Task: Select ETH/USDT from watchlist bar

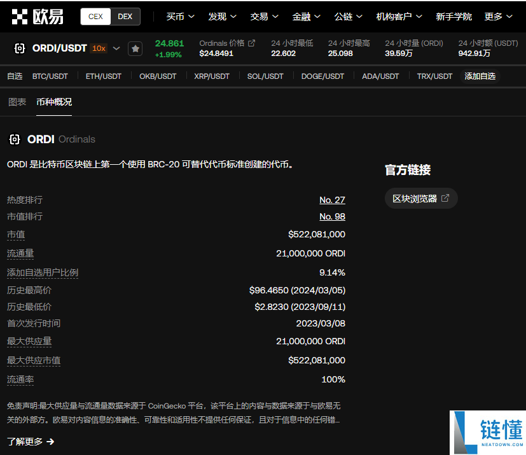Action: pos(103,76)
